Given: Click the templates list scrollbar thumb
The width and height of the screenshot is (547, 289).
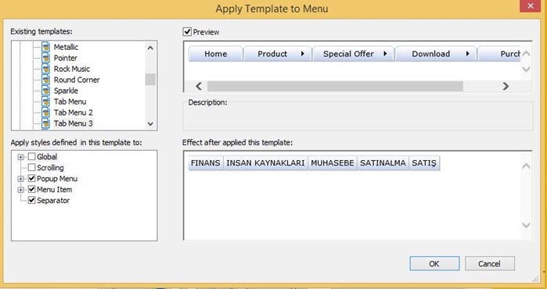Looking at the screenshot, I should pyautogui.click(x=150, y=79).
